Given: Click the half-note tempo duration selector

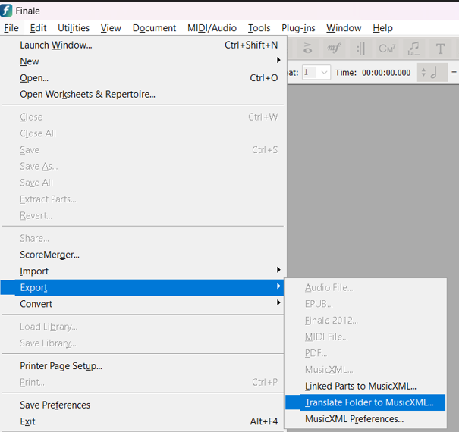Looking at the screenshot, I should click(432, 72).
